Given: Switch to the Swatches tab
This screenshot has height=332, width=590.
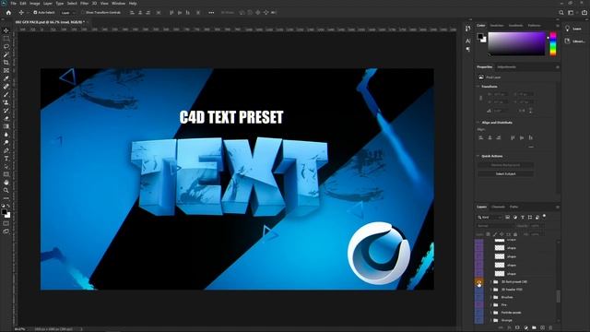Looking at the screenshot, I should pyautogui.click(x=497, y=26).
